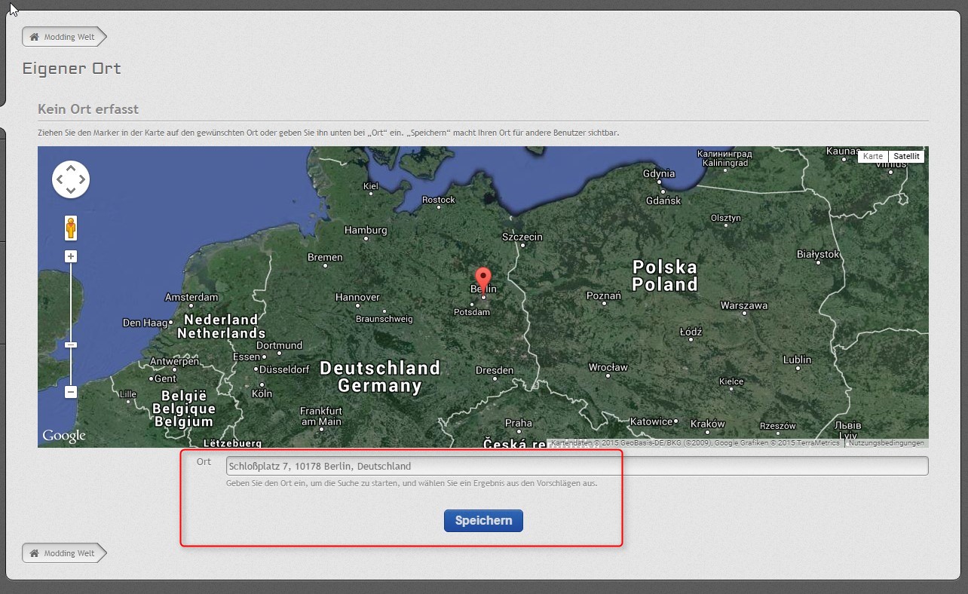Open top Modding Welt breadcrumb link
The height and width of the screenshot is (594, 968).
[x=69, y=37]
